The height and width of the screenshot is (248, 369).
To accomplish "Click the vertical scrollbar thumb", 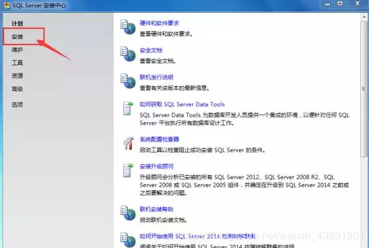I will pos(364,89).
